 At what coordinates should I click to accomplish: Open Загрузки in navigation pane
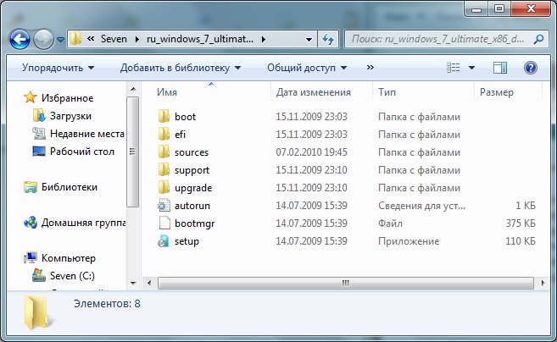70,116
